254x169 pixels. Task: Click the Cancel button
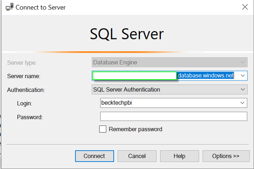[137, 156]
